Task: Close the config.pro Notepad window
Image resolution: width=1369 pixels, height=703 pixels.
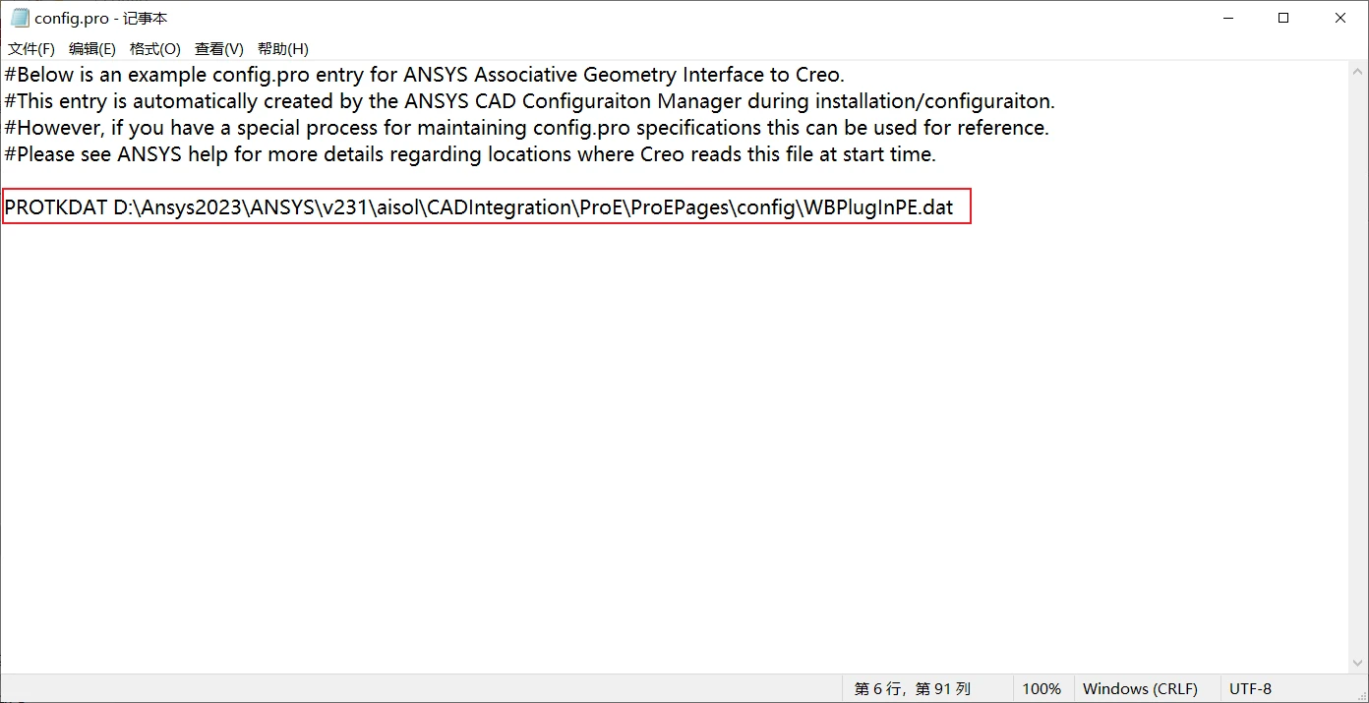Action: [x=1340, y=18]
